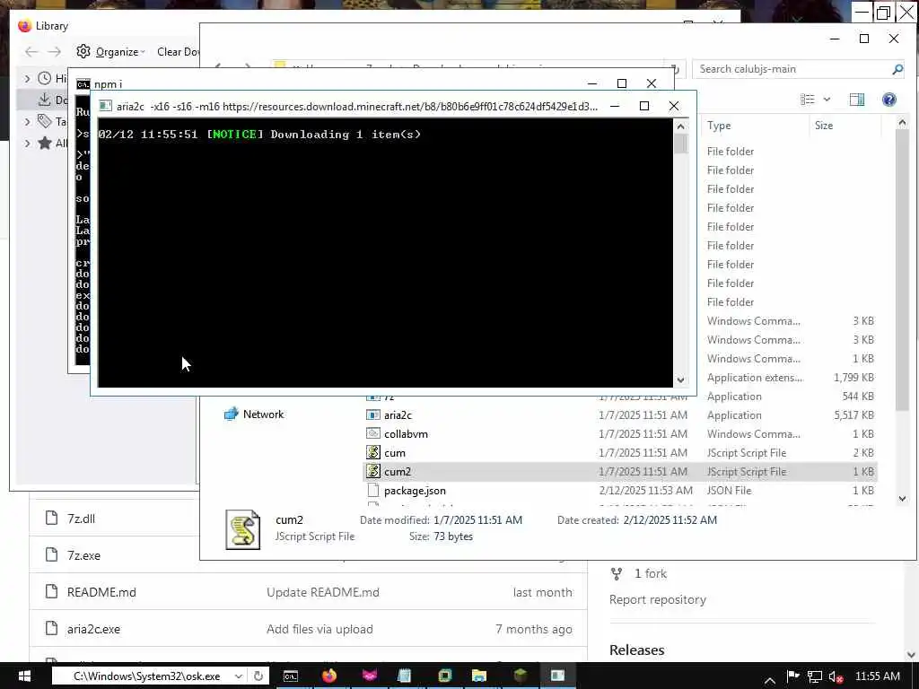Select the Downloads item in Library sidebar
This screenshot has width=919, height=689.
coord(52,100)
